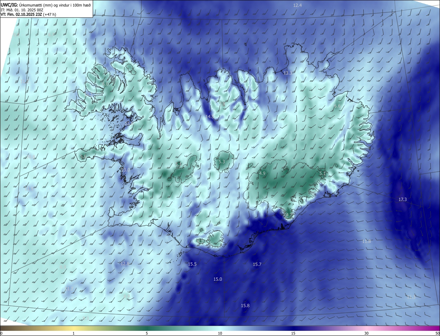The image size is (440, 336).
Task: Click the colorbar tick label 10
Action: [220, 333]
